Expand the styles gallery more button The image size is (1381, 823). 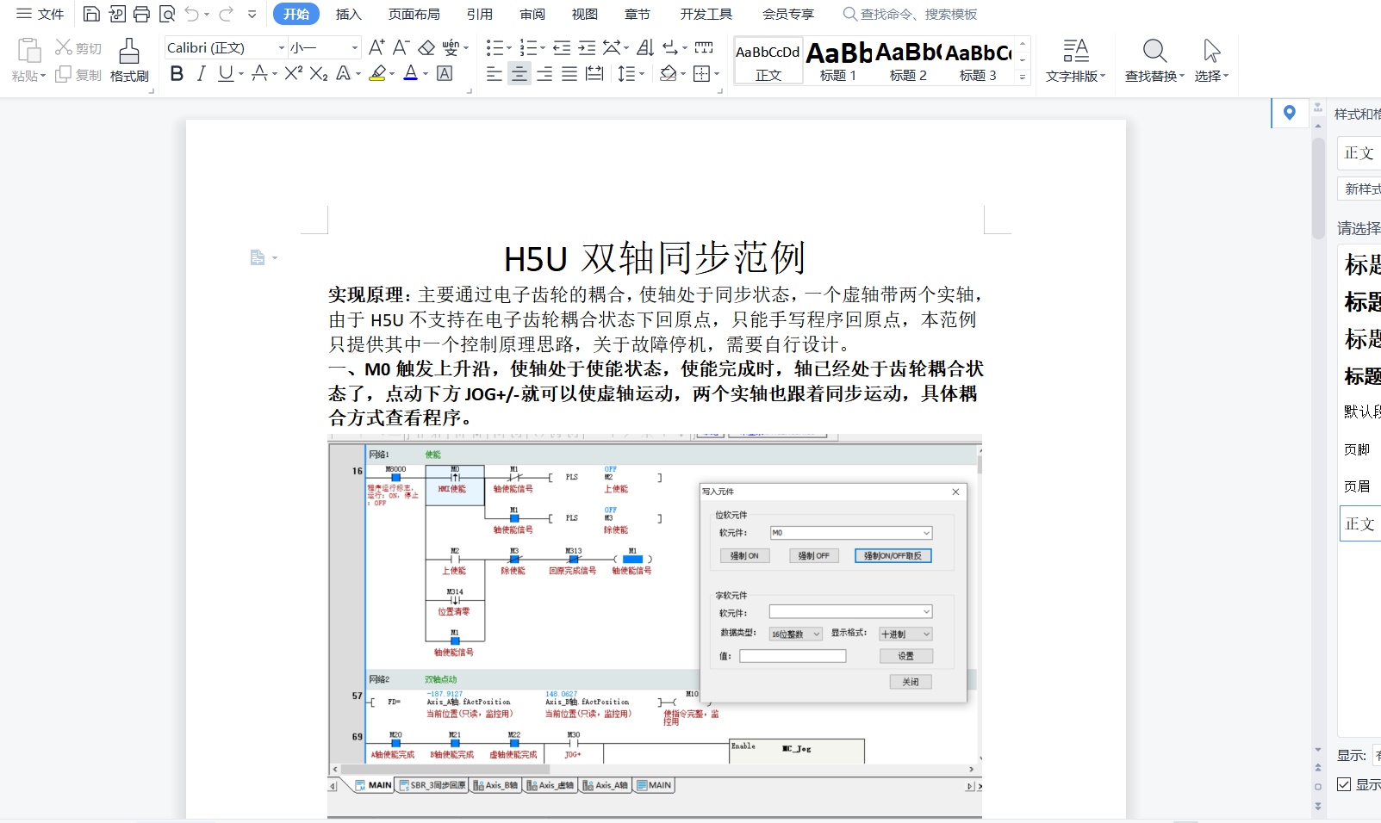(1023, 77)
